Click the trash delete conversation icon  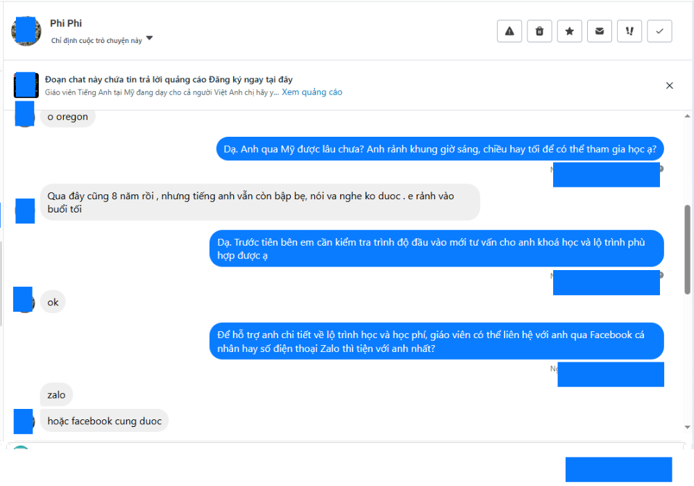click(539, 31)
